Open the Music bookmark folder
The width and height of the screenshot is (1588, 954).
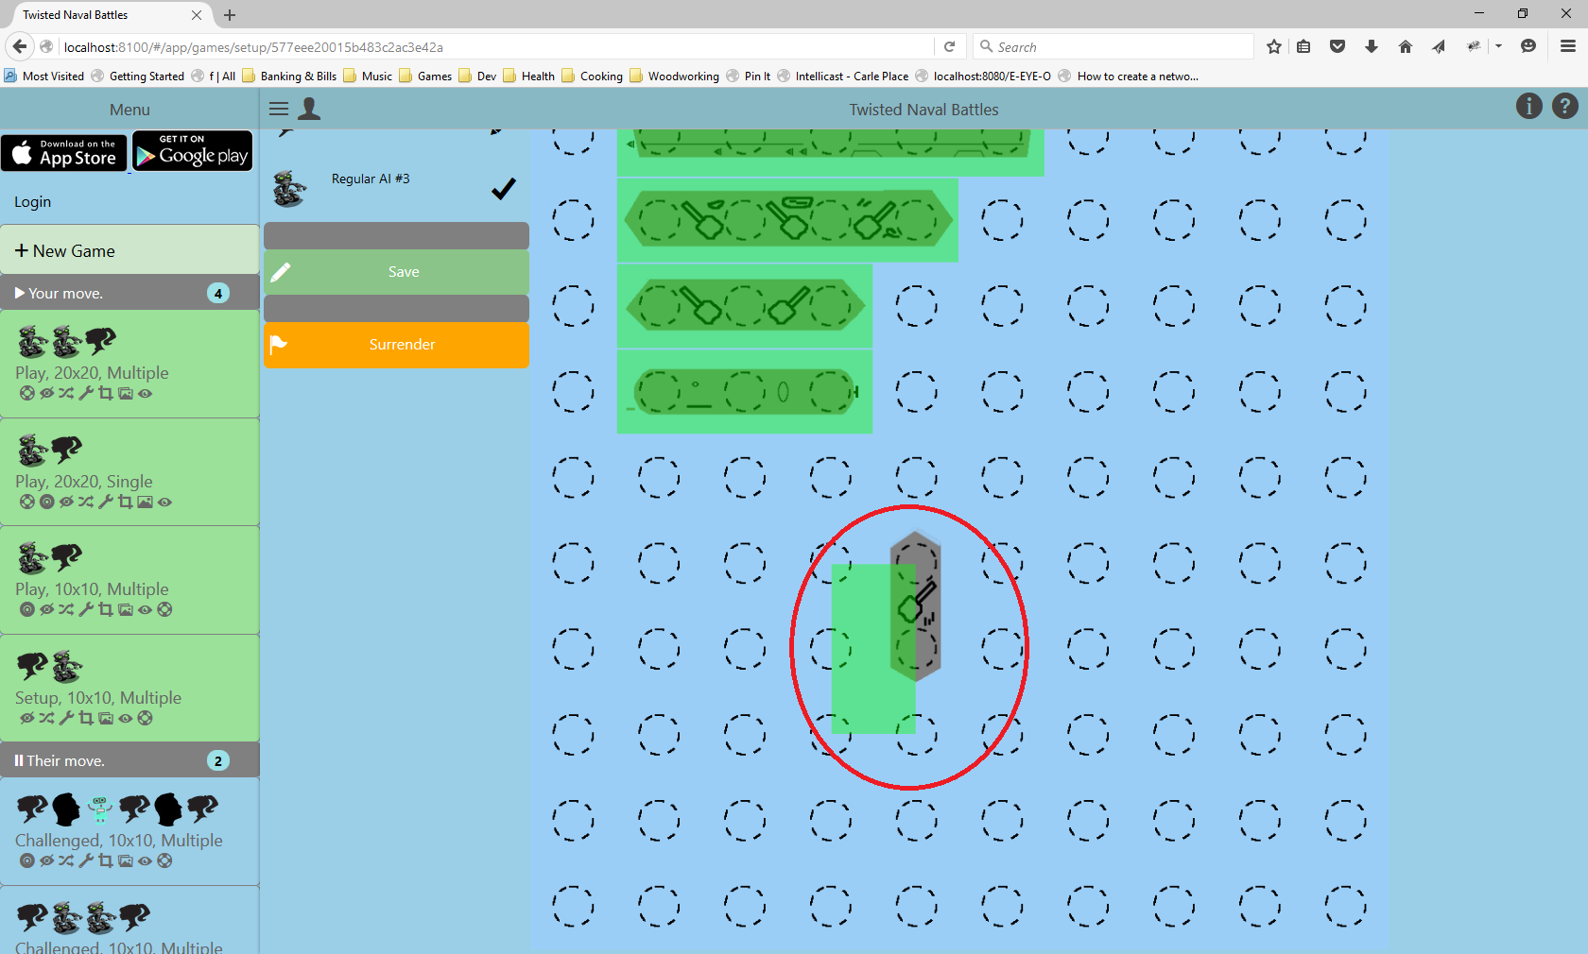(368, 77)
